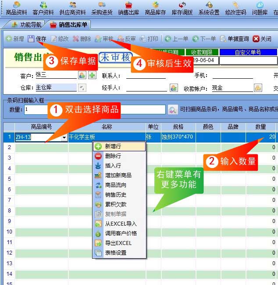Click 关闭 to close the form
This screenshot has width=278, height=285.
pyautogui.click(x=262, y=39)
